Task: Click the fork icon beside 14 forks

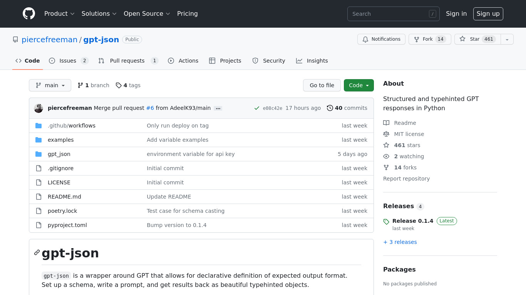Action: (x=386, y=167)
